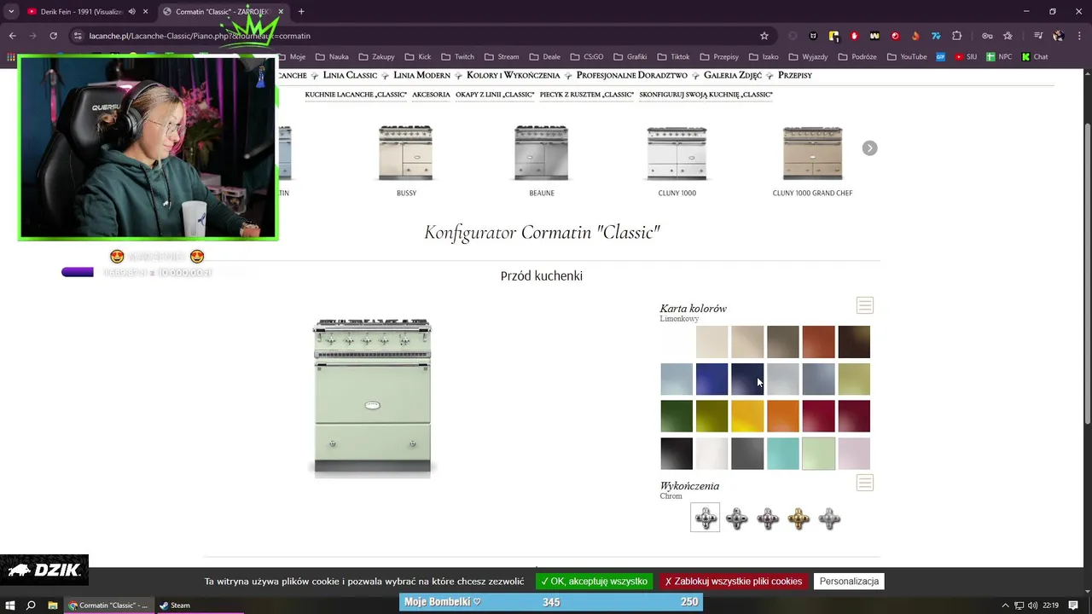This screenshot has width=1092, height=614.
Task: Pick the pale pink color swatch
Action: click(x=854, y=454)
